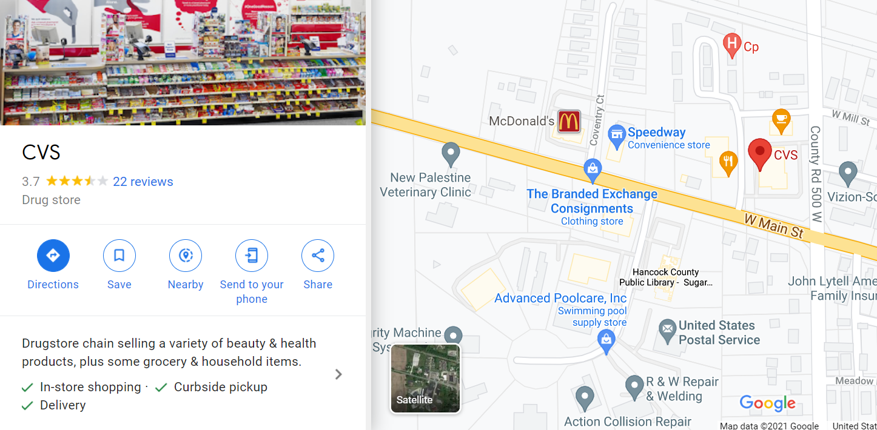Open the hospital H marker near Cp
Image resolution: width=877 pixels, height=430 pixels.
(733, 45)
